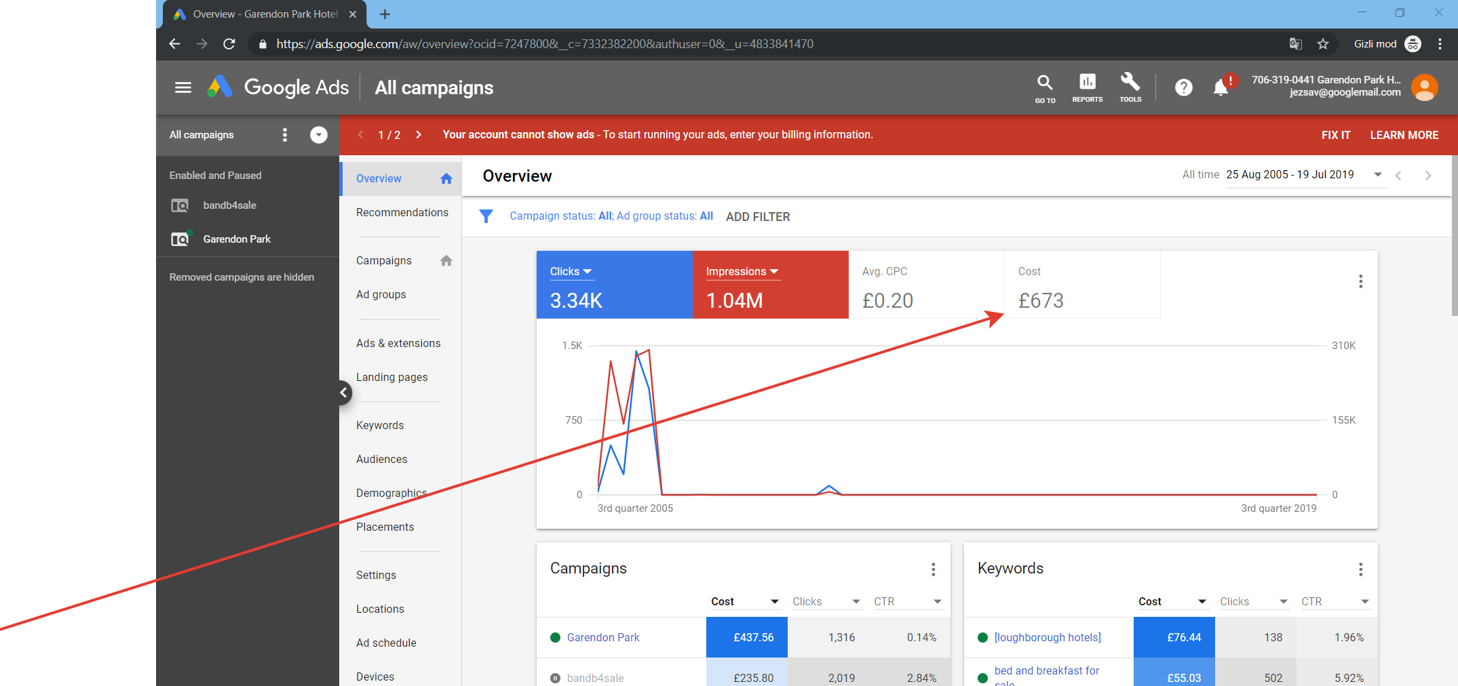Open [loughborough hotels] keyword link
Image resolution: width=1458 pixels, height=686 pixels.
click(1048, 638)
